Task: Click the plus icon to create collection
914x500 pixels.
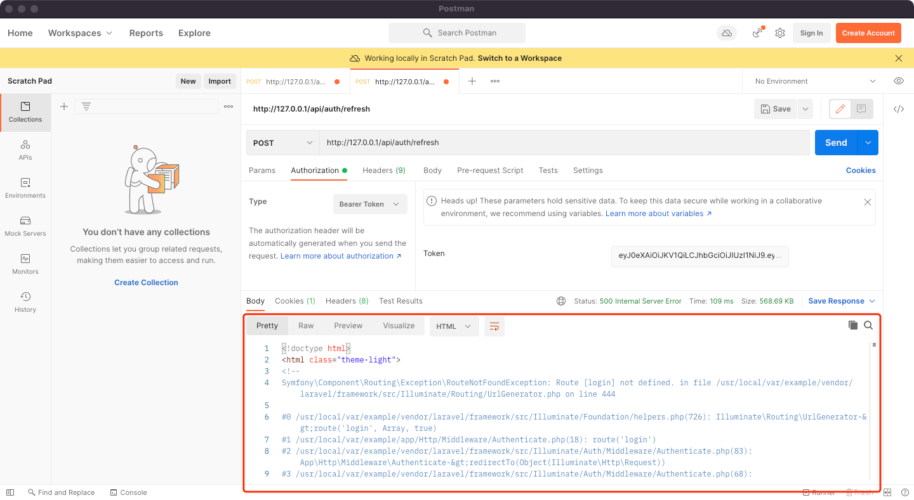Action: pos(64,106)
